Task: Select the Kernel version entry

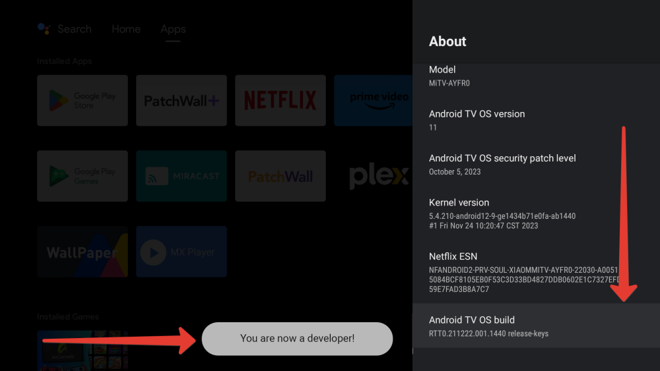Action: coord(536,214)
